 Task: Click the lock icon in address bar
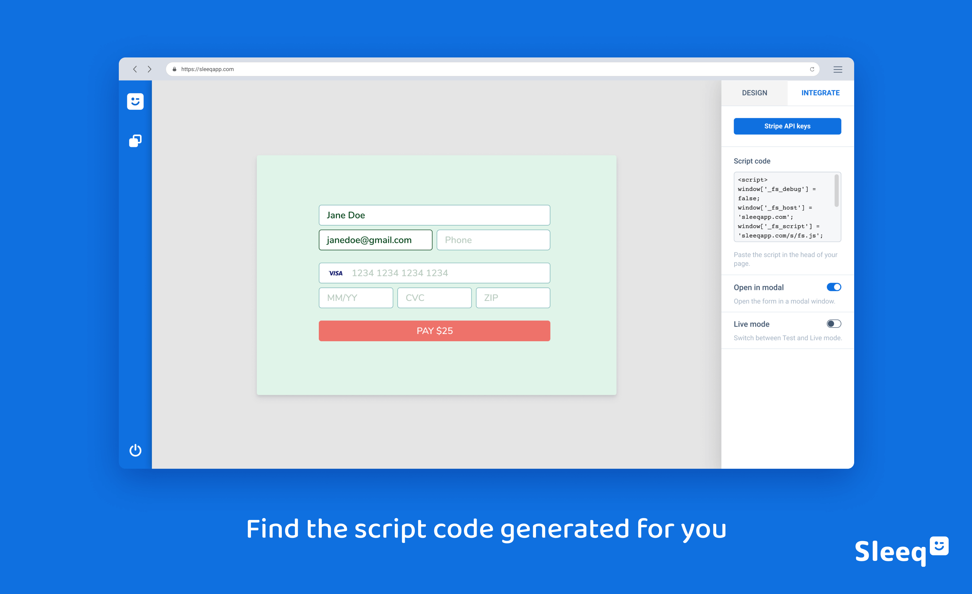coord(174,69)
